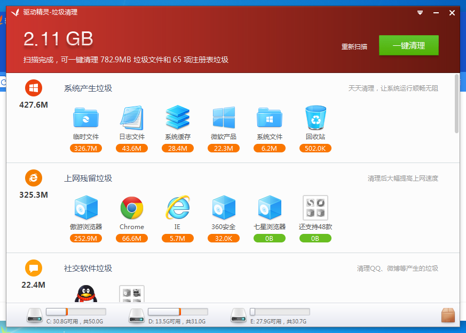
Task: Toggle the 0B badge under 还支持48款
Action: click(315, 238)
